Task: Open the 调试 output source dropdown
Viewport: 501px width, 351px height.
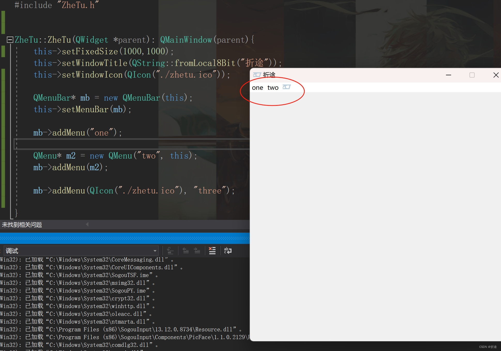Action: click(155, 251)
